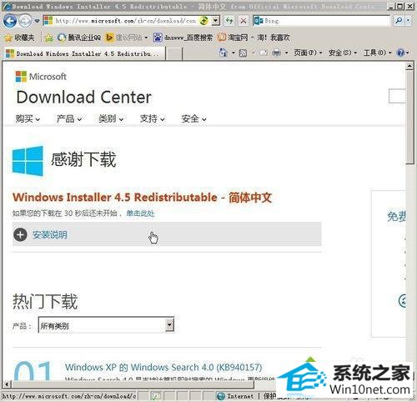Click the horizontal scrollbar thumb
The image size is (417, 402).
pyautogui.click(x=133, y=384)
